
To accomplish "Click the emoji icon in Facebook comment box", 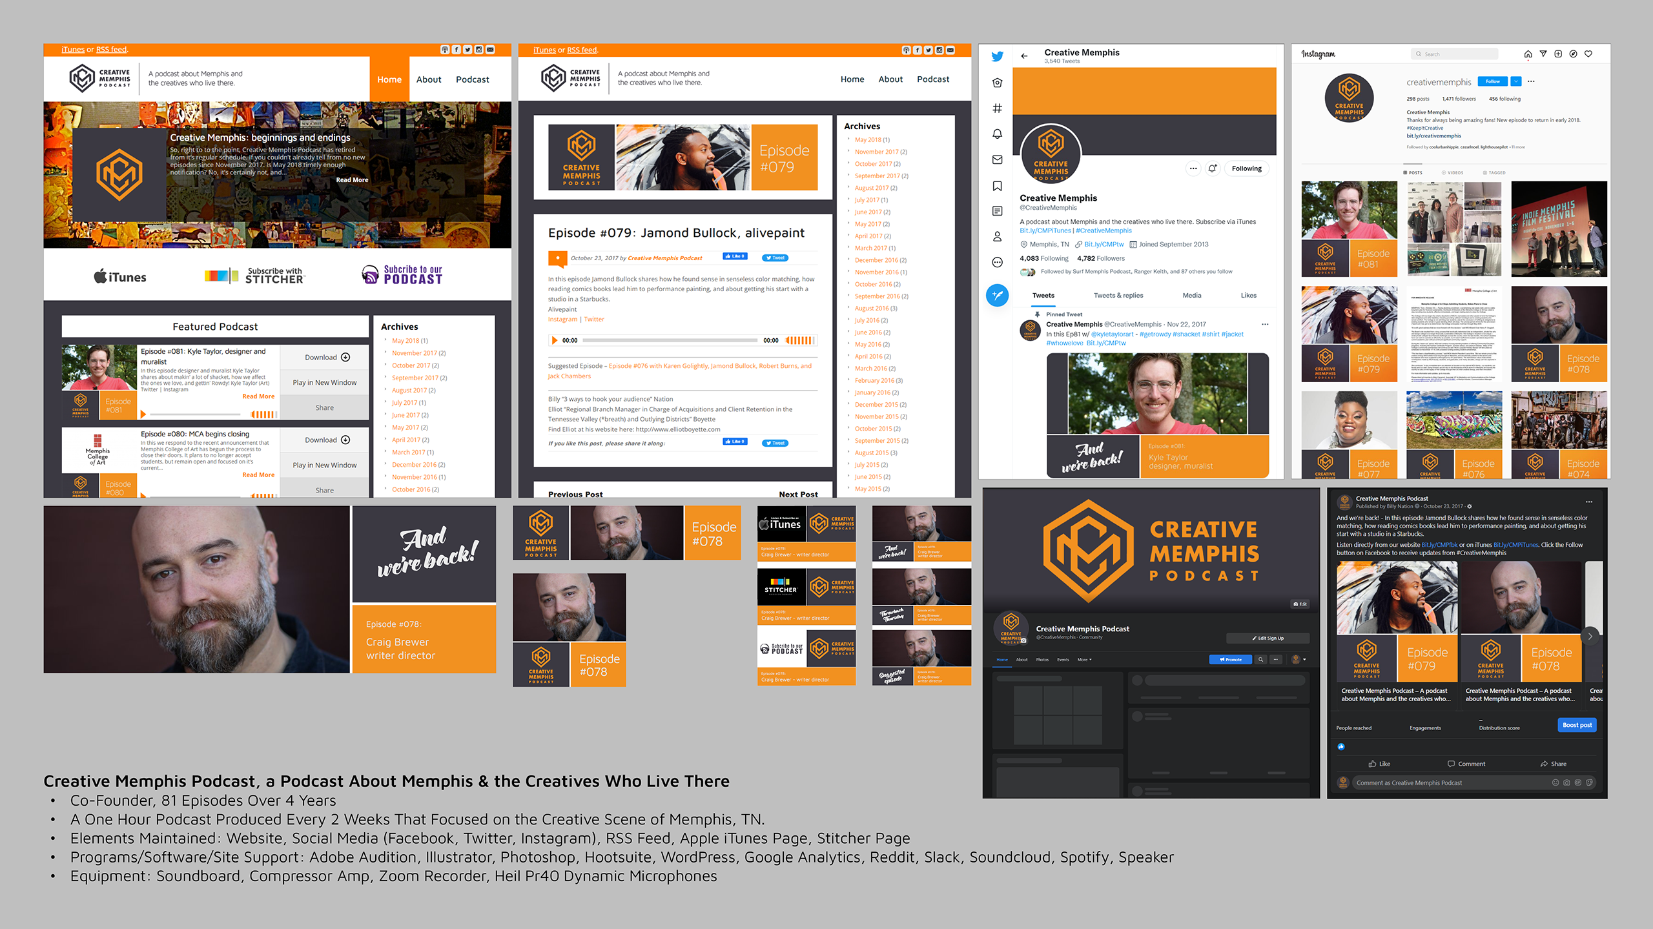I will click(1555, 782).
